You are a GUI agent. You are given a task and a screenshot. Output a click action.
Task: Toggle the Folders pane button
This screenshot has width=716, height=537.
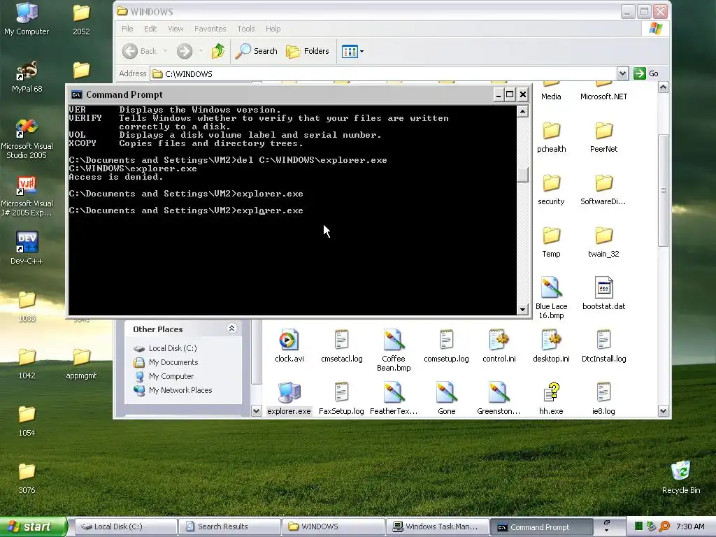(x=308, y=51)
